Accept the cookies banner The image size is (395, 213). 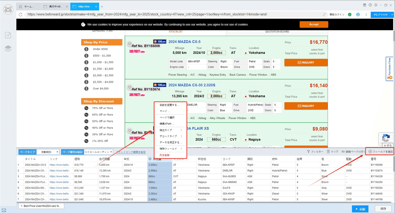point(314,24)
